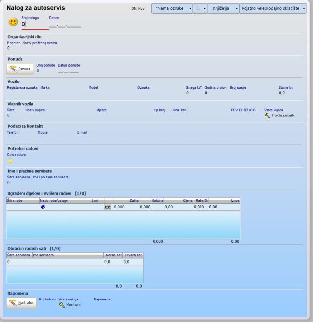
Task: Expand 'Pojatno veleprodajno skladište' warehouse dropdown
Action: click(x=273, y=8)
